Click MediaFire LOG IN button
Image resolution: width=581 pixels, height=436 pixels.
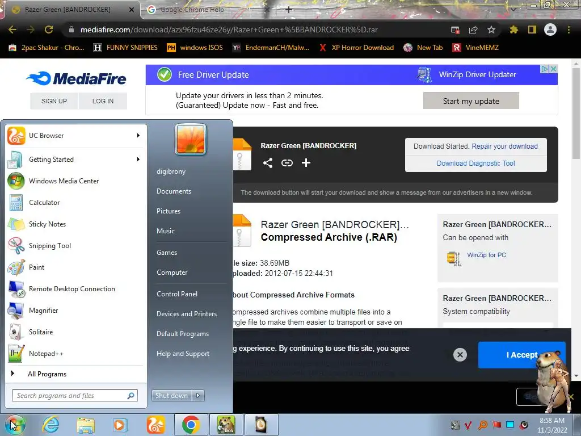(x=103, y=101)
